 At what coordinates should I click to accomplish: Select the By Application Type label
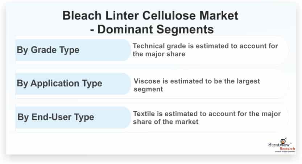[x=59, y=83]
